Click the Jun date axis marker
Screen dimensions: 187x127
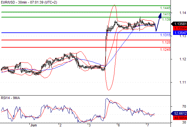(x=33, y=125)
